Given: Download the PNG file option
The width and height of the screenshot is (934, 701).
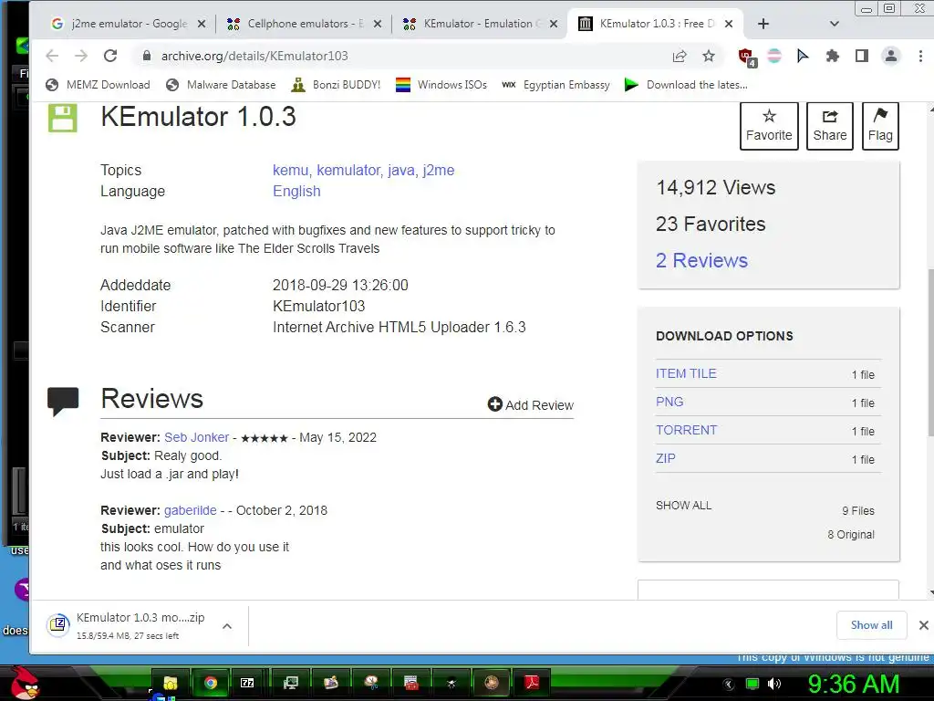Looking at the screenshot, I should click(x=669, y=402).
